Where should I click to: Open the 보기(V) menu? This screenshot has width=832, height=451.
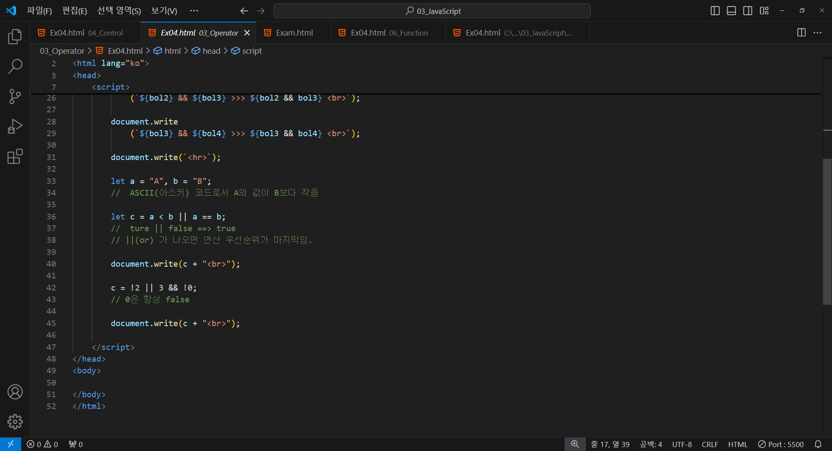click(x=164, y=11)
